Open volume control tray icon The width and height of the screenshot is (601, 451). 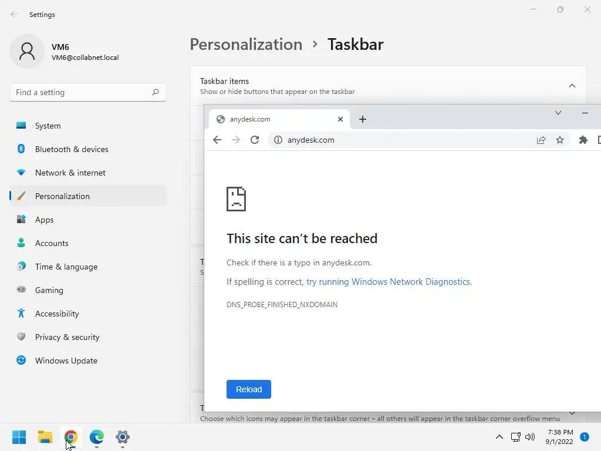[x=530, y=437]
